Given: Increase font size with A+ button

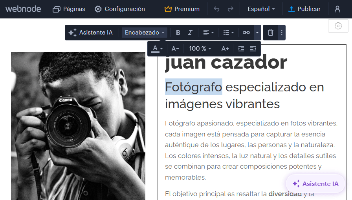Looking at the screenshot, I should click(225, 48).
